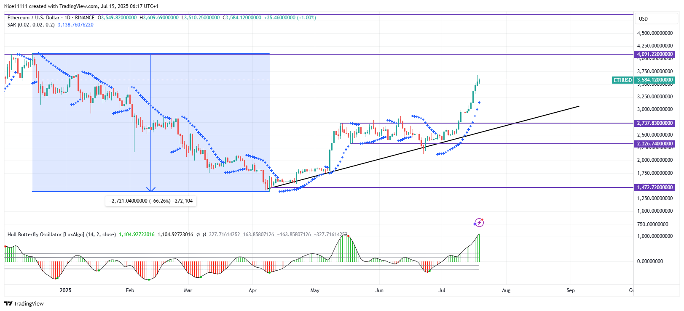Click the header text Nice11111 created with TradingView.com
This screenshot has height=311, width=684.
[51, 6]
